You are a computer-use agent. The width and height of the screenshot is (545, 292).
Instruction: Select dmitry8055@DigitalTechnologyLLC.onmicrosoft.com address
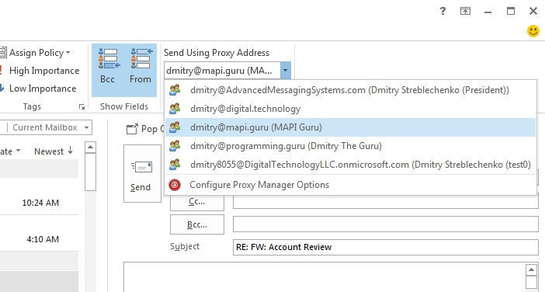tap(350, 165)
